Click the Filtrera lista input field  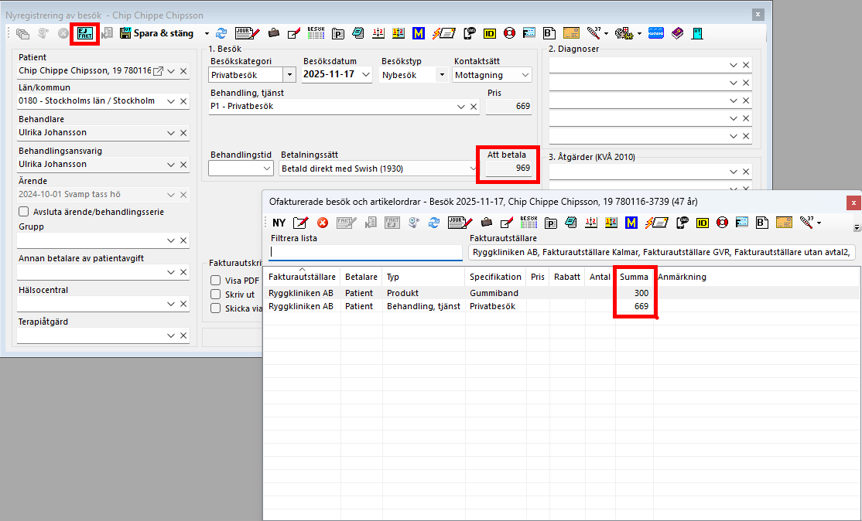tap(365, 252)
